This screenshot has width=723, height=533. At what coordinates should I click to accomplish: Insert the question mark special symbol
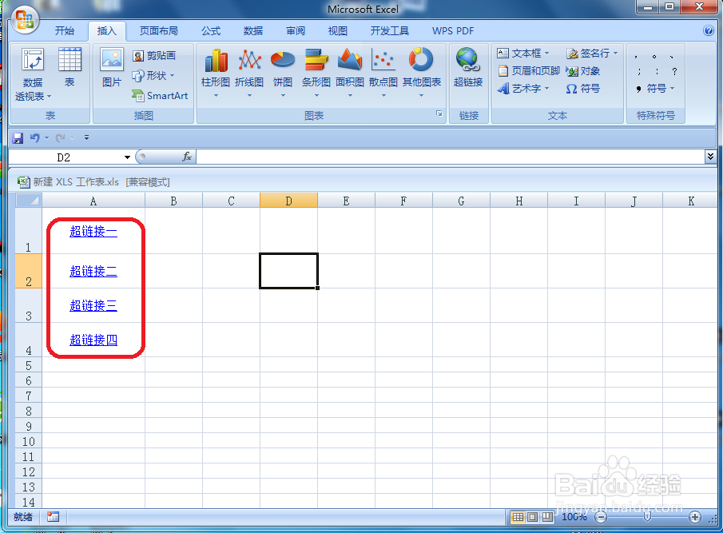(x=674, y=71)
